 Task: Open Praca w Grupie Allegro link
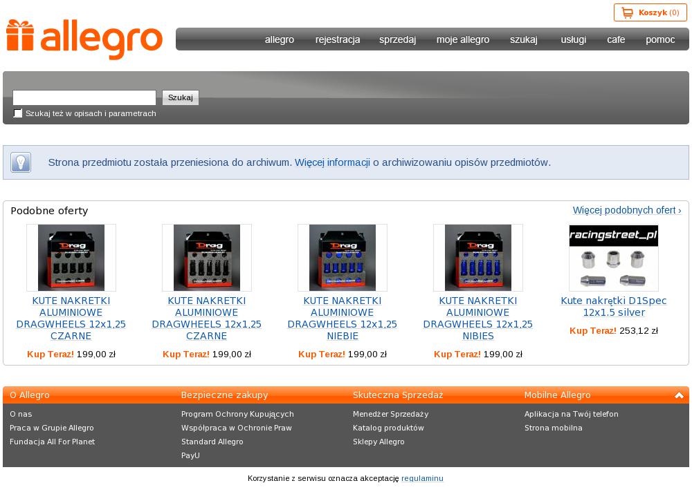pyautogui.click(x=52, y=428)
